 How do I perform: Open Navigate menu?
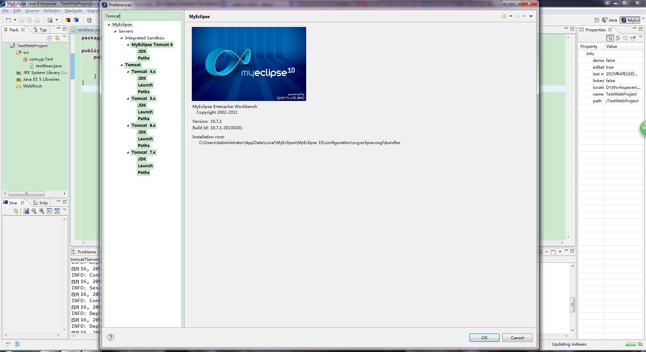73,11
